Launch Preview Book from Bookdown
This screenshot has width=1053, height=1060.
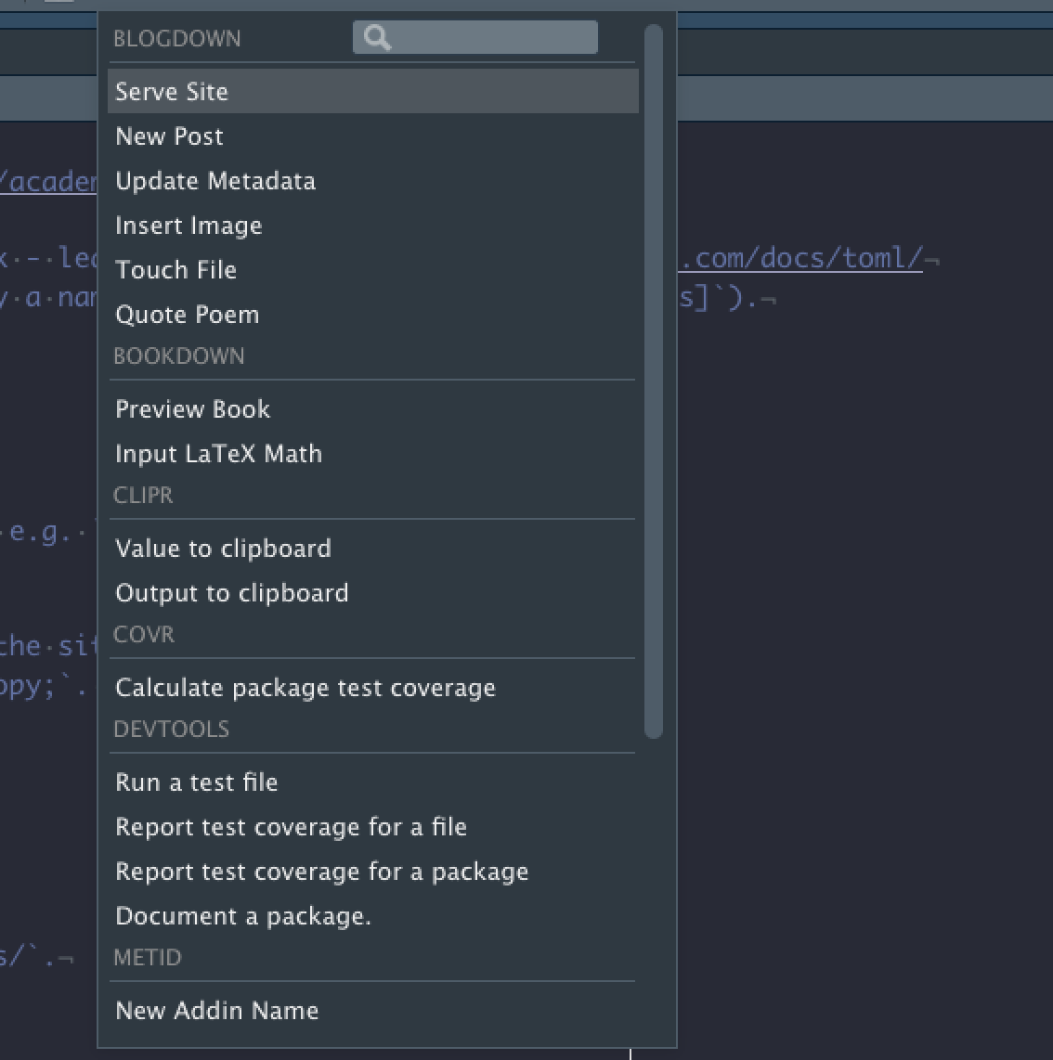tap(192, 409)
